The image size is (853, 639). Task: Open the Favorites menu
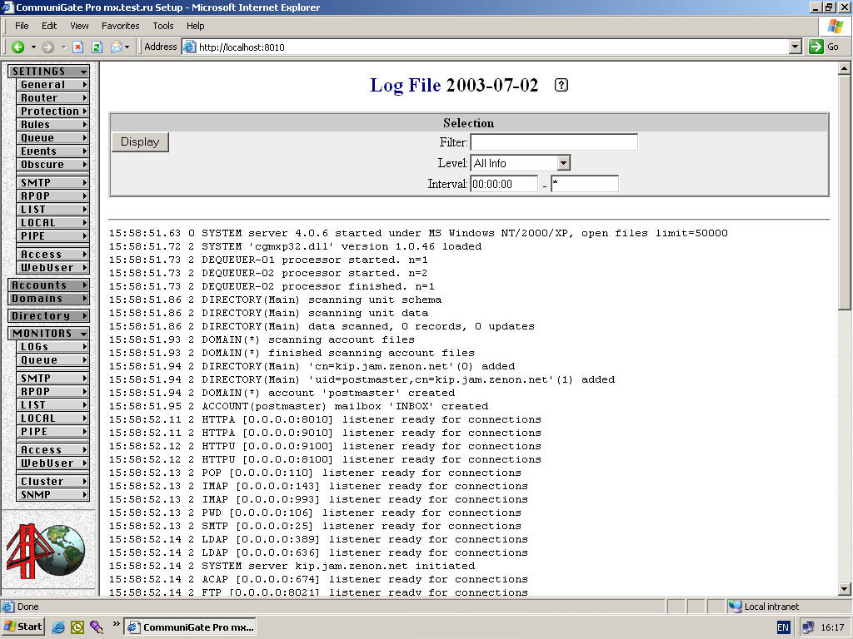coord(120,26)
